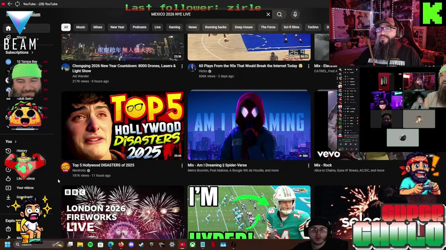
Task: Select the Music filter chip
Action: (80, 27)
